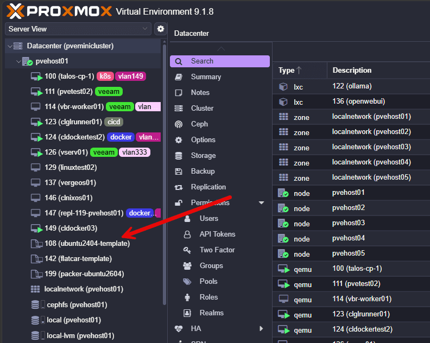Click the Ceph icon in the menu

[179, 124]
